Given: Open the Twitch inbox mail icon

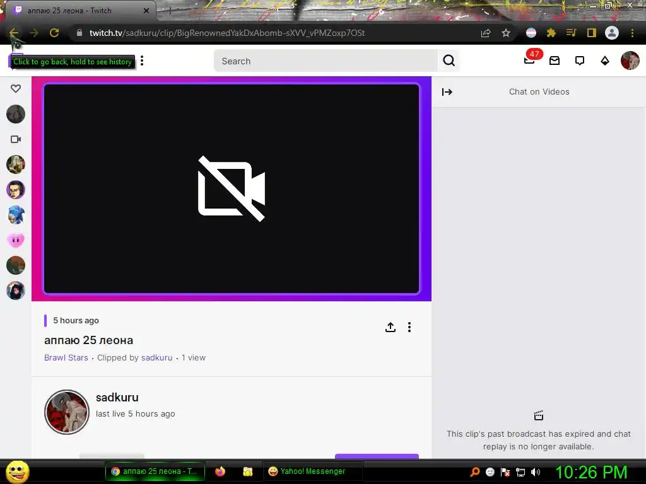Looking at the screenshot, I should tap(555, 61).
